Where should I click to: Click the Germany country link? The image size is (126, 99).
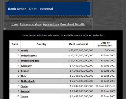point(26,66)
